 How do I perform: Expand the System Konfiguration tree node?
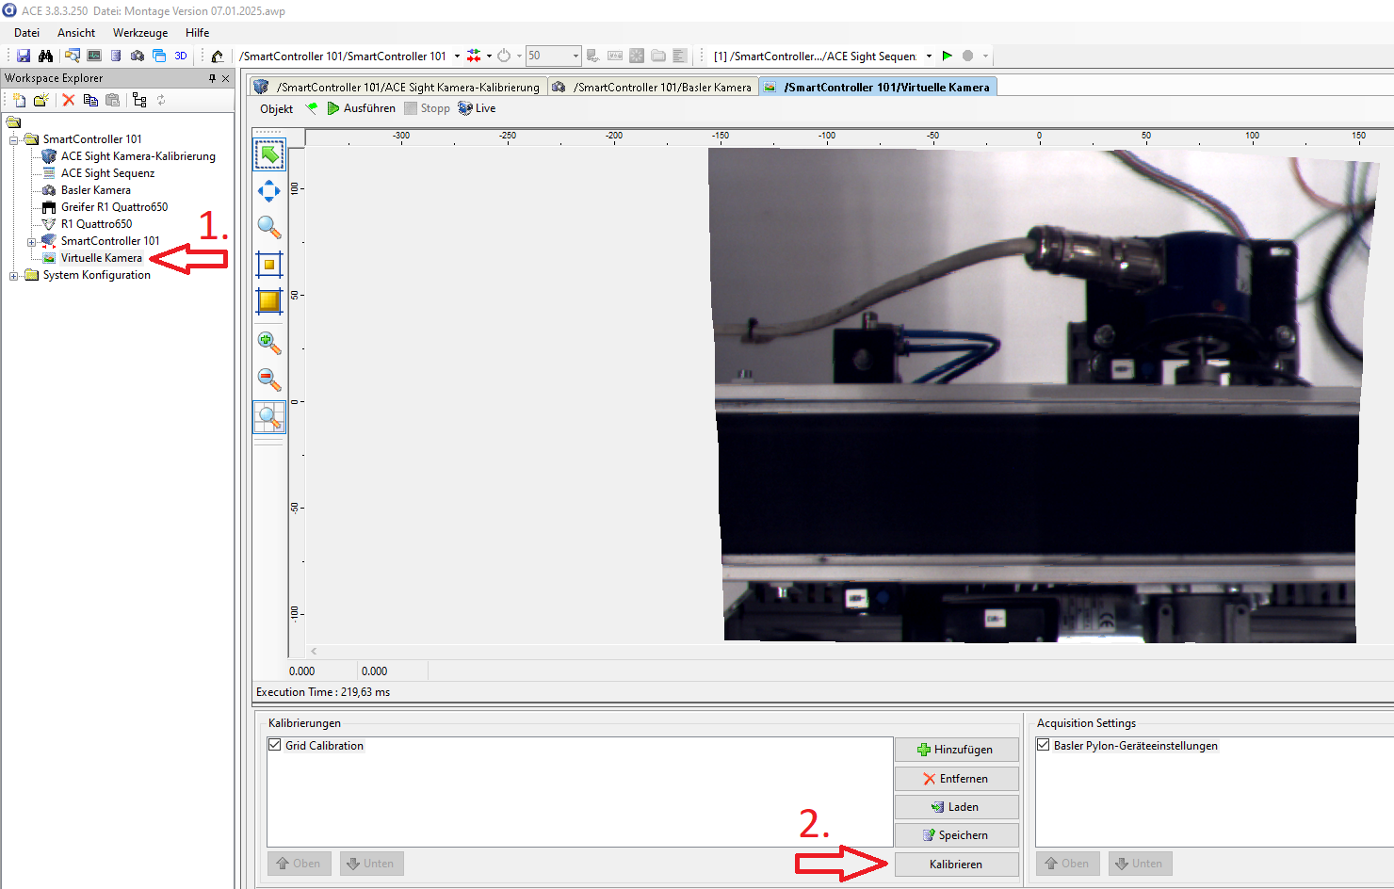pos(14,276)
